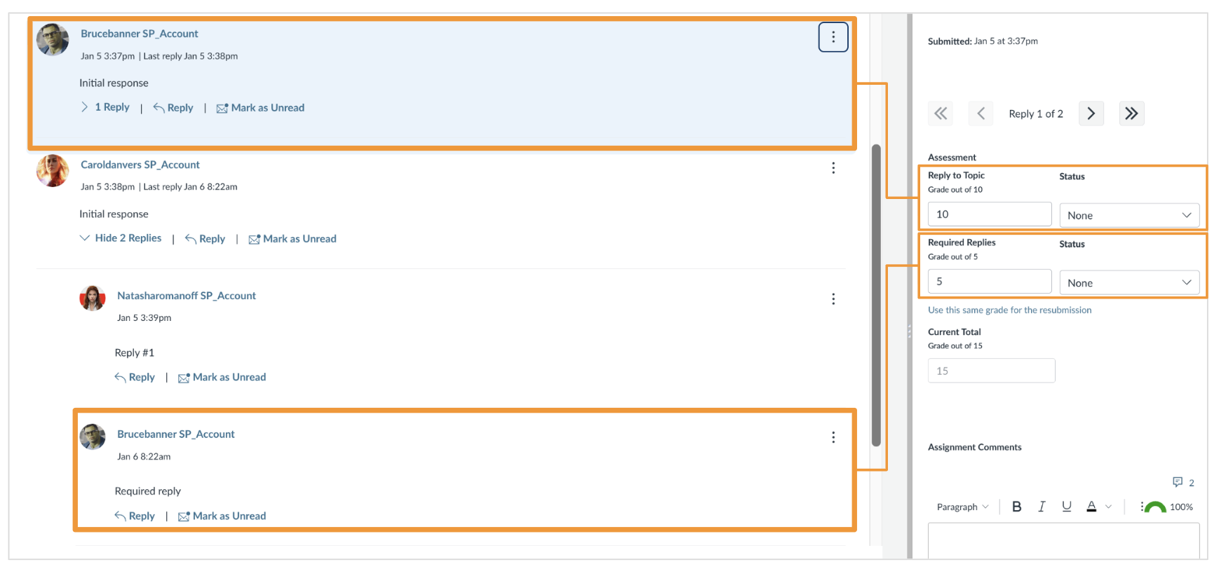Apply underline formatting in the comment editor
The width and height of the screenshot is (1219, 569).
pos(1066,506)
